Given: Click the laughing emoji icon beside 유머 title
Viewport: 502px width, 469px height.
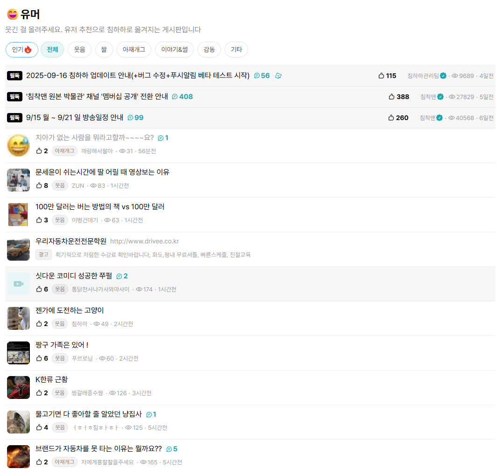Looking at the screenshot, I should (x=13, y=14).
